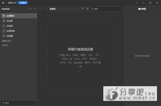Open the 垃圾桶 trash item
161x106 pixels.
(19, 36)
